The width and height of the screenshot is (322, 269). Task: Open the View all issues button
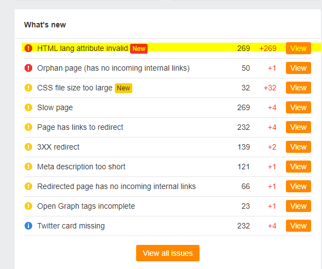pos(168,253)
